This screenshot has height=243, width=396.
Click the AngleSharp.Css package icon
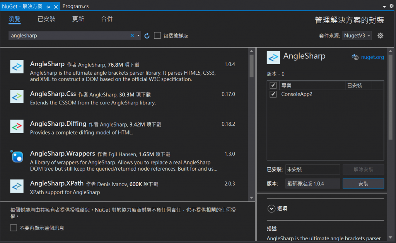coord(17,96)
